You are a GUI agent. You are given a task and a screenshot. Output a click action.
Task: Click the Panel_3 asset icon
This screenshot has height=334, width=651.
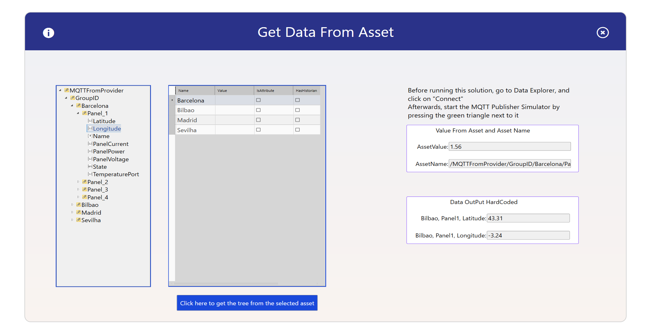[84, 189]
